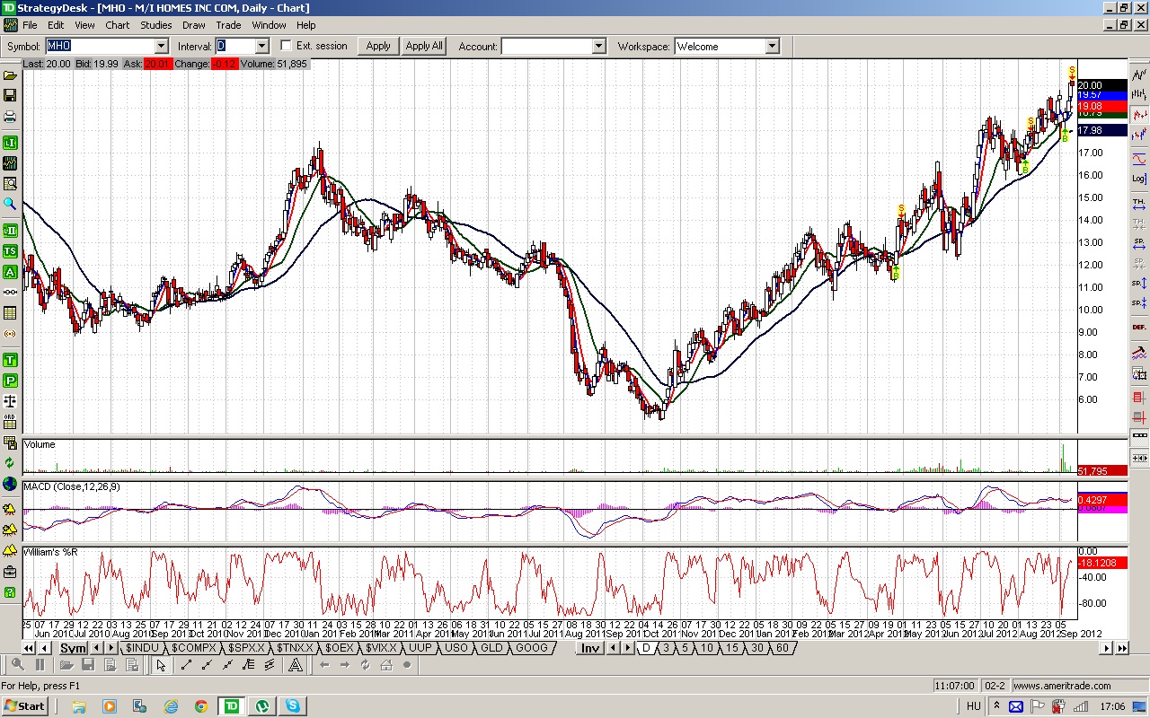Select the text annotation A tool
This screenshot has width=1150, height=718.
294,665
